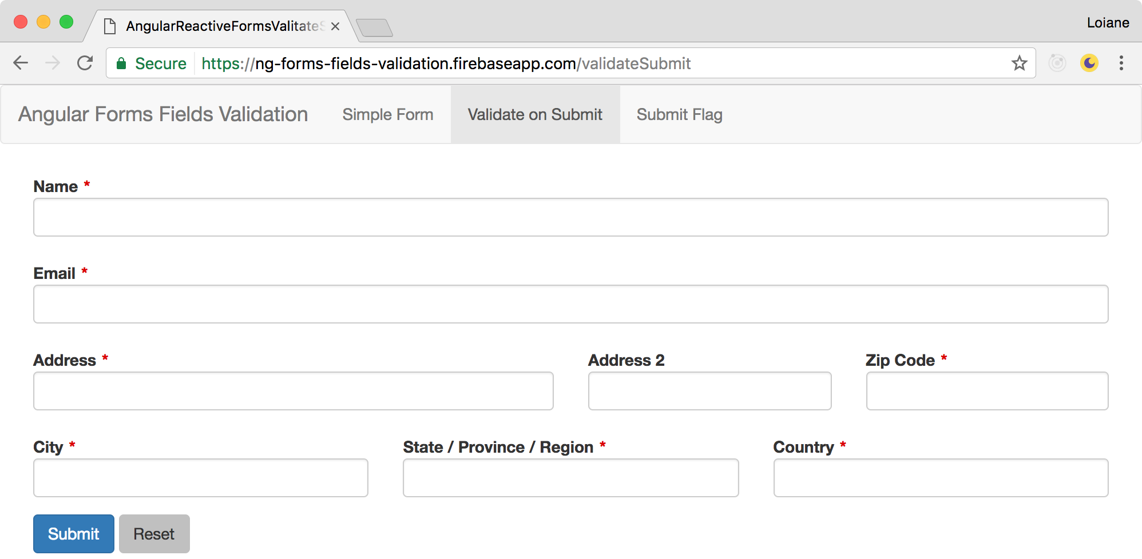Click the page icon on the browser tab

[x=109, y=26]
